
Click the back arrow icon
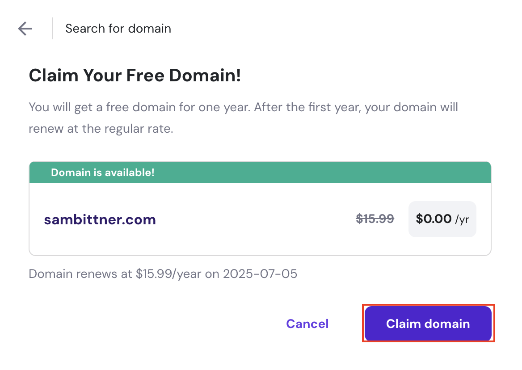tap(25, 29)
